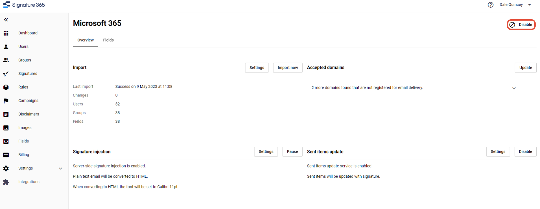Click 'Sent items will be updated with signature'
The height and width of the screenshot is (209, 540).
point(343,176)
